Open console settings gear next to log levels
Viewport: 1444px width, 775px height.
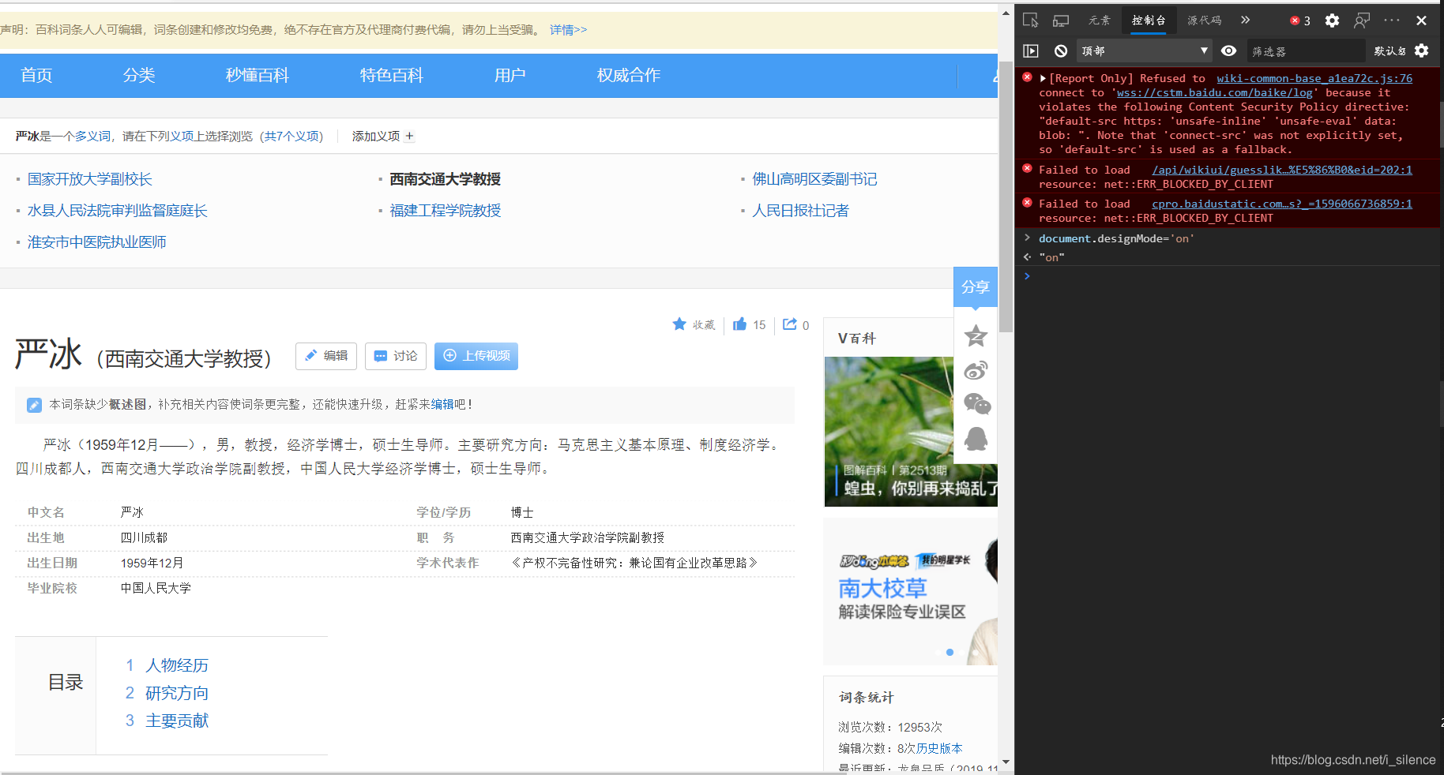click(x=1422, y=51)
